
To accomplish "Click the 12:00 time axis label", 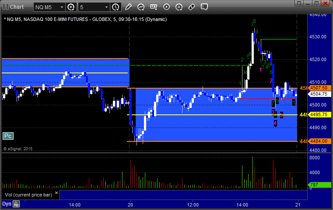I will [193, 205].
